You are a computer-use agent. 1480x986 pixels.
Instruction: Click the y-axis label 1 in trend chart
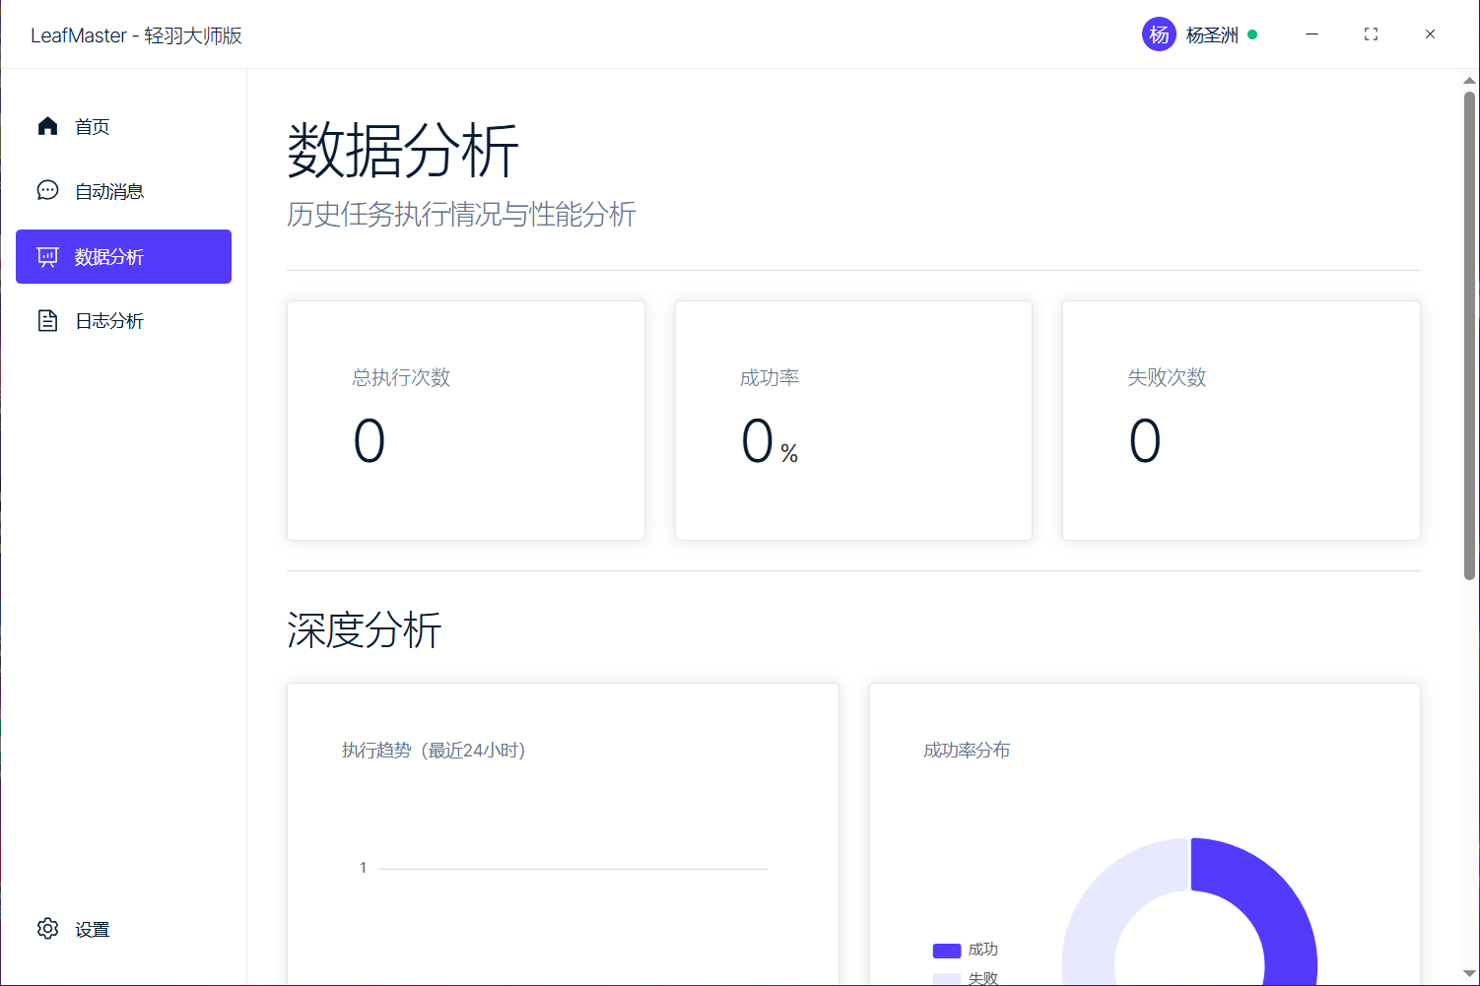(363, 868)
